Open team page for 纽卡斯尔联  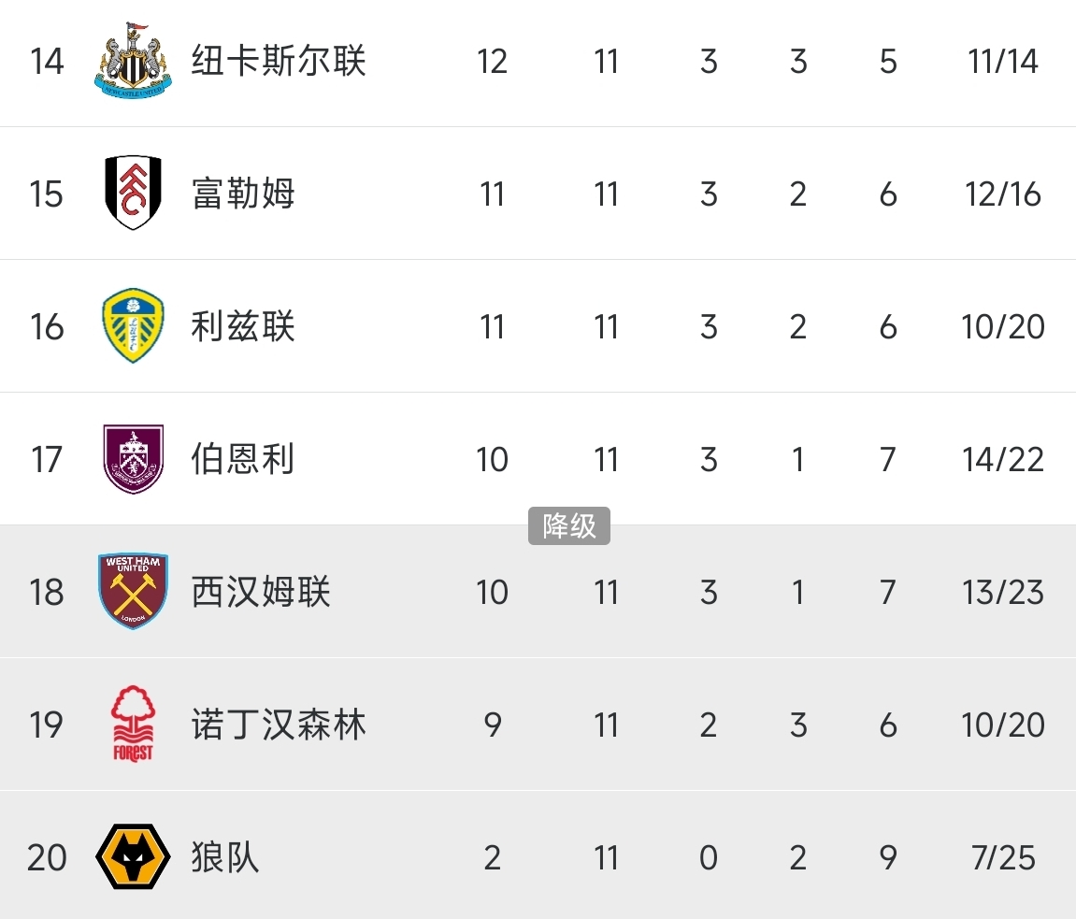[x=279, y=62]
